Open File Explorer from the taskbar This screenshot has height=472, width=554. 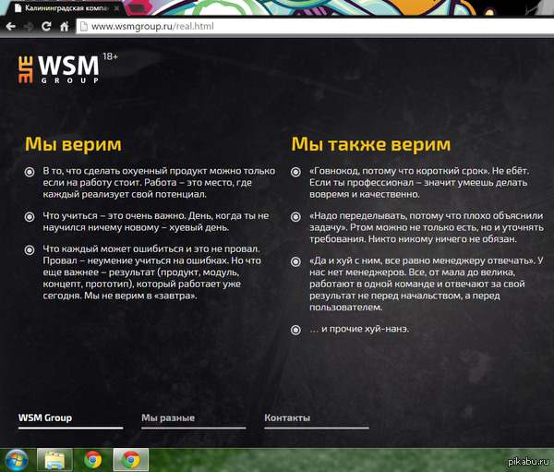pyautogui.click(x=54, y=460)
